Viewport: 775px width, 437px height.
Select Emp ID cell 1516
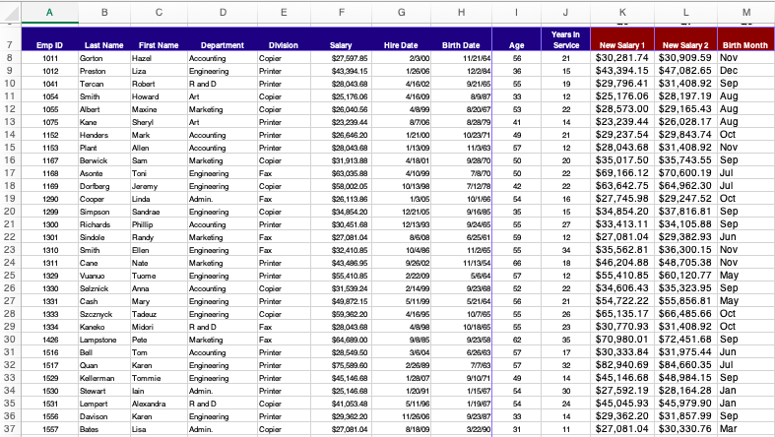tap(50, 353)
